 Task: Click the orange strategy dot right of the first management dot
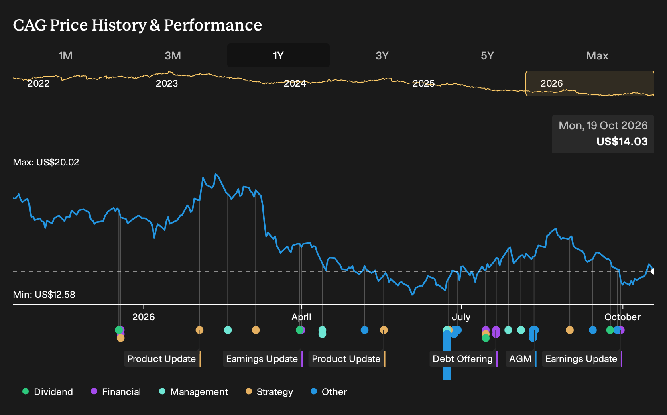pos(256,330)
